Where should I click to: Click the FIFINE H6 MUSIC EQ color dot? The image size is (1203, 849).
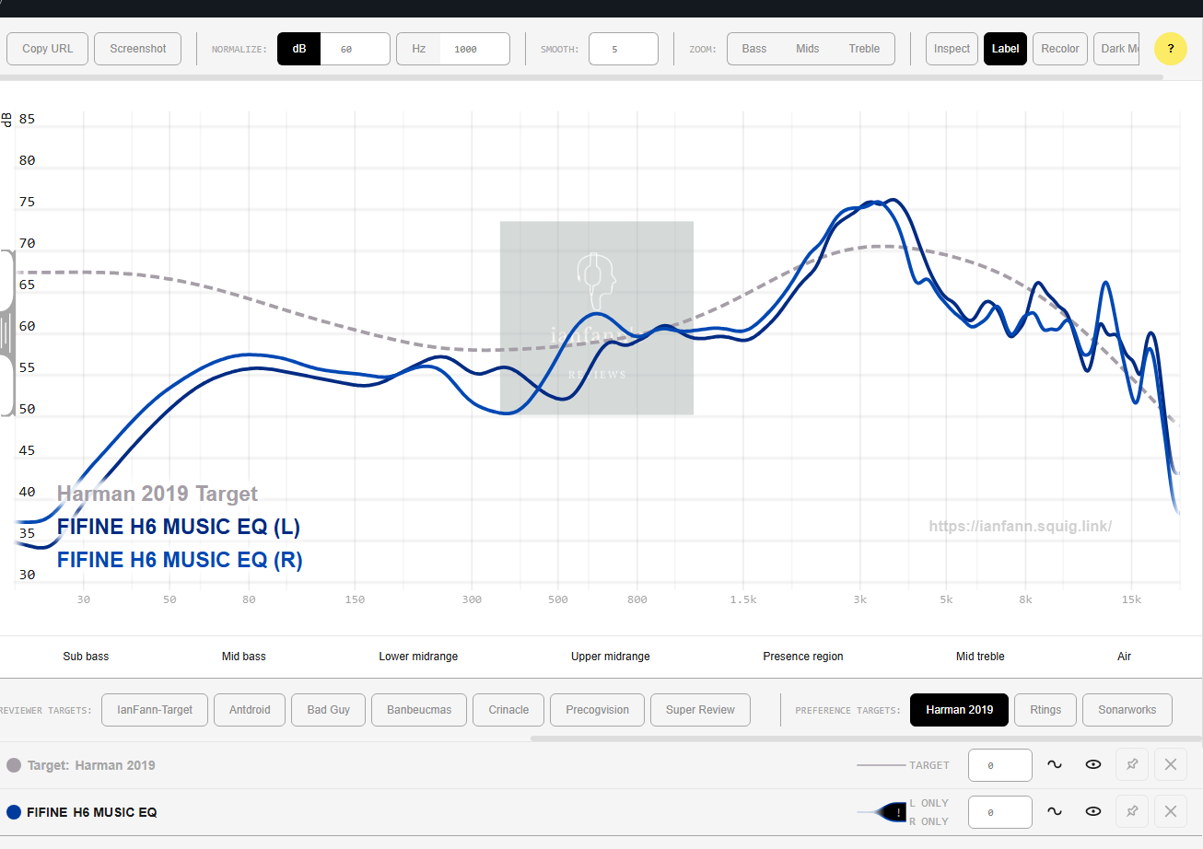[14, 812]
